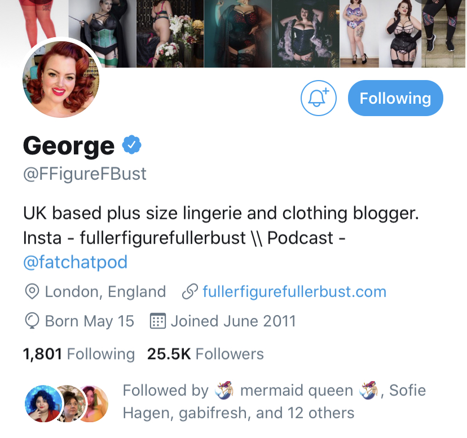This screenshot has width=467, height=438.
Task: Toggle the blue Following button
Action: (395, 98)
